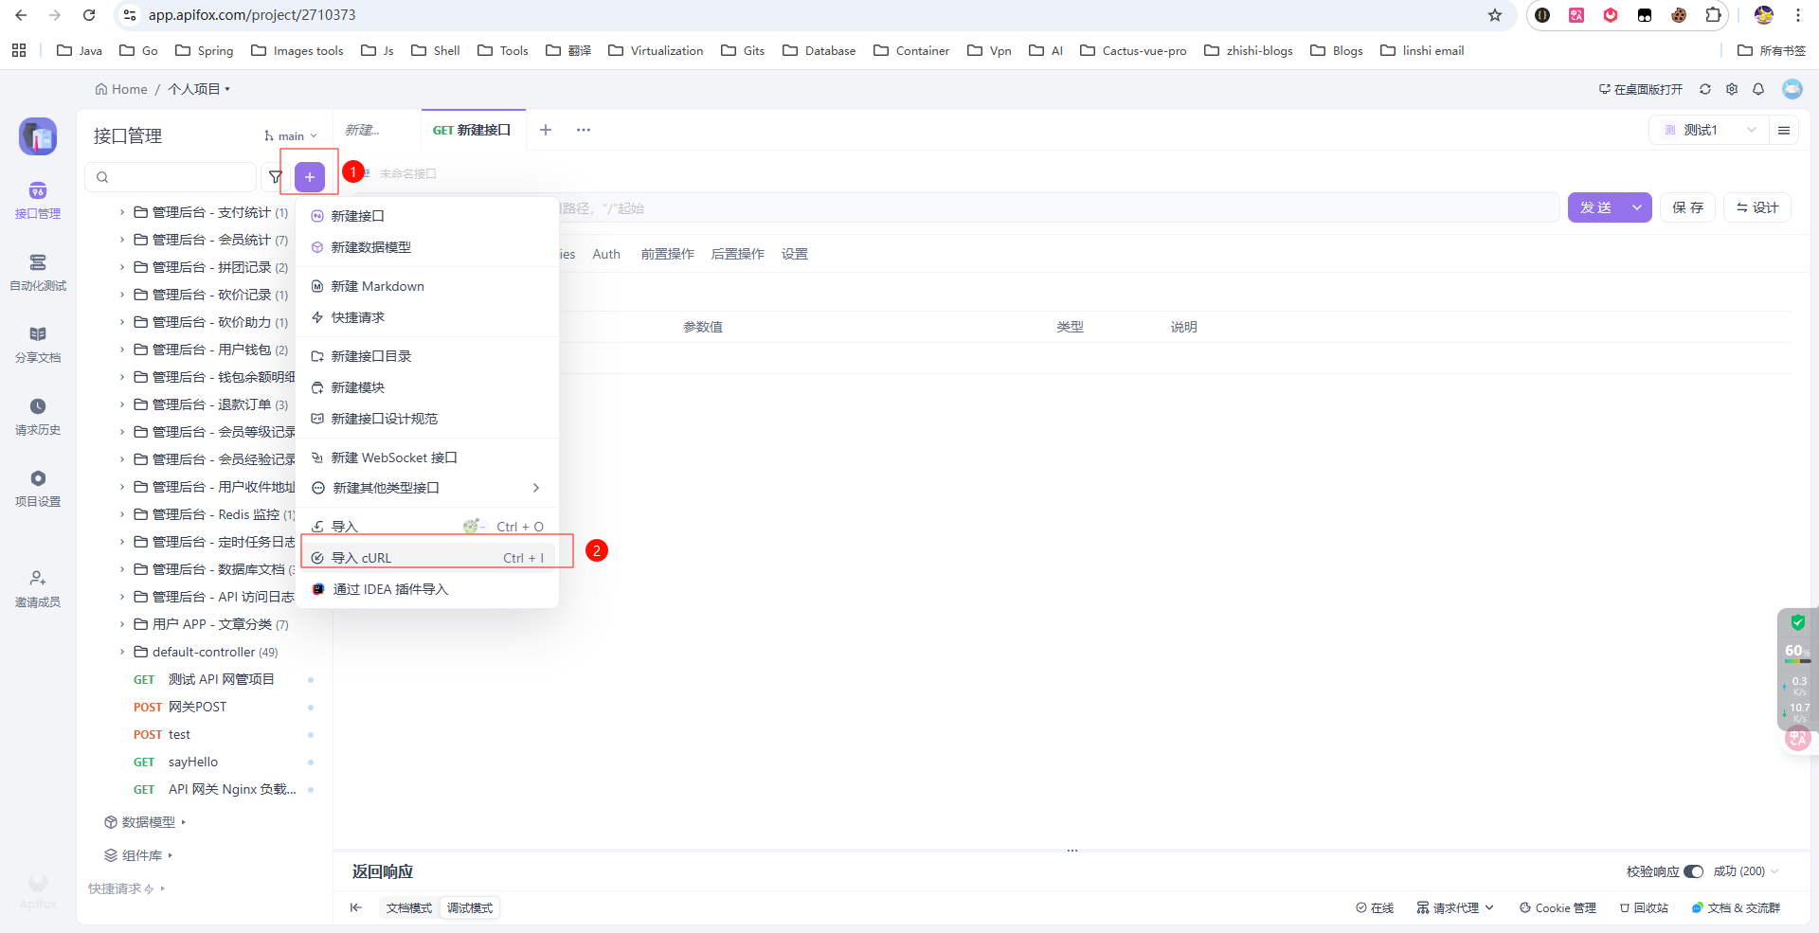Switch response view to 文档模式
This screenshot has width=1819, height=933.
coord(408,907)
